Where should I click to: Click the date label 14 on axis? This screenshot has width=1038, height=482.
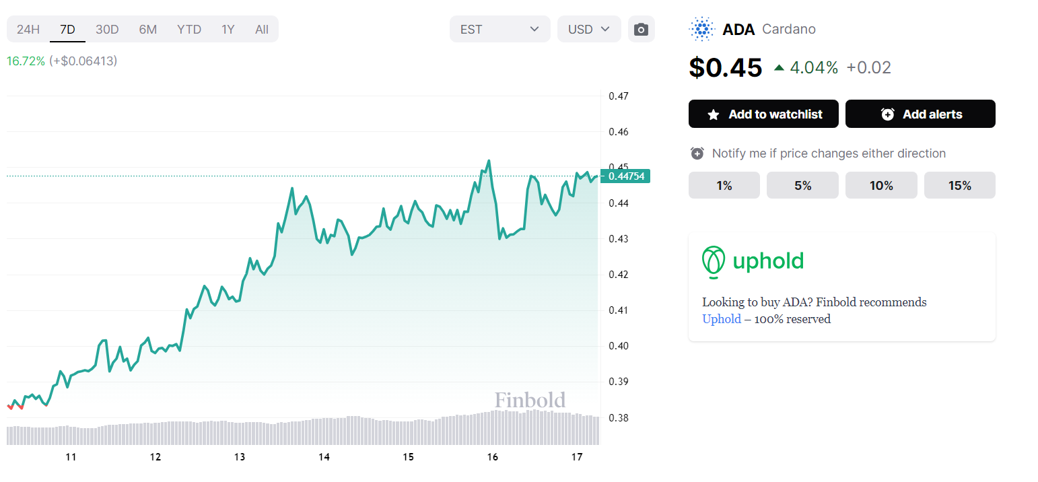pos(324,457)
